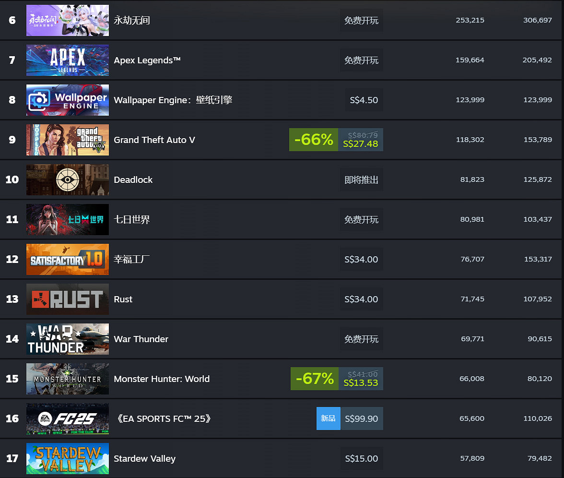Click the S$15.00 price for Stardew Valley
The image size is (564, 478).
pyautogui.click(x=362, y=459)
